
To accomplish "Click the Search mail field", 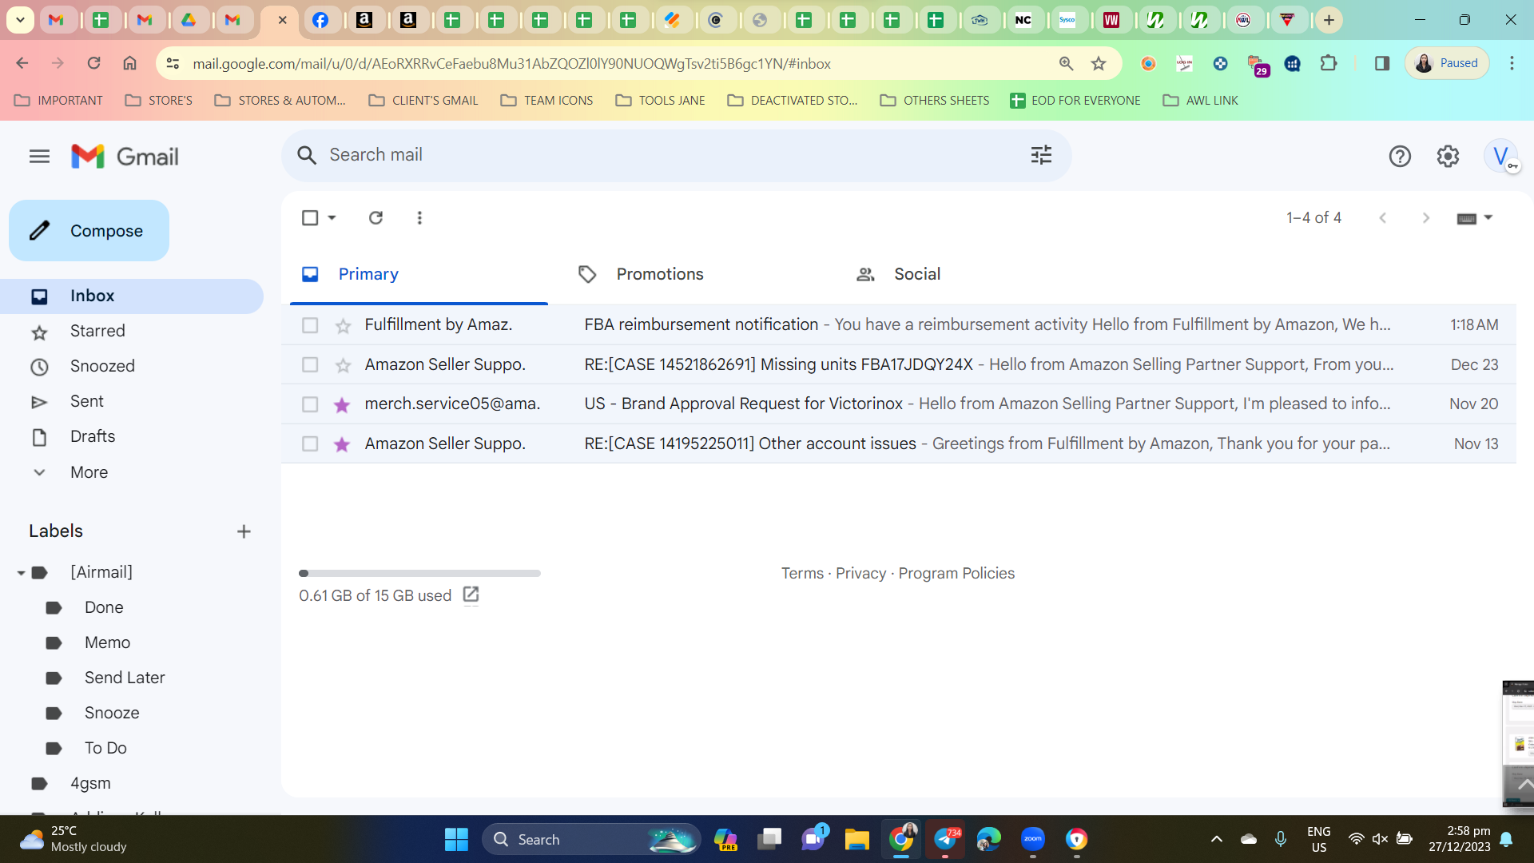I will click(x=676, y=155).
